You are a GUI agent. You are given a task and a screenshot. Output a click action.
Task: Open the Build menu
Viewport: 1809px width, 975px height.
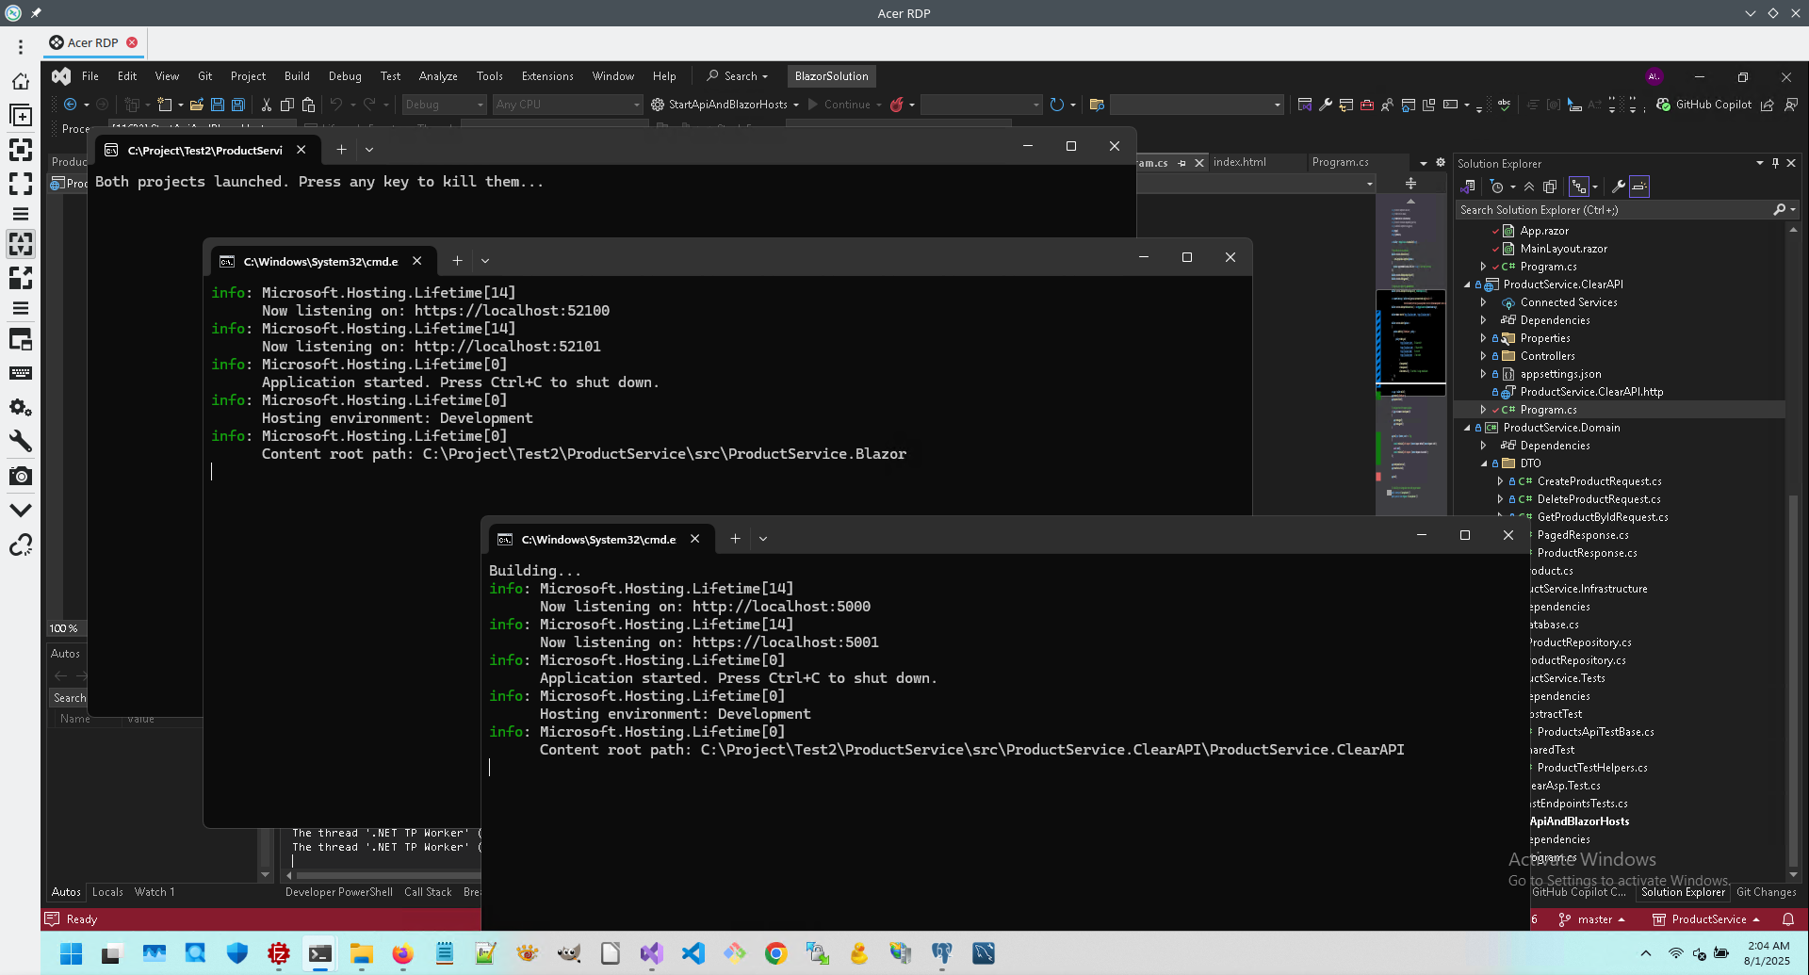(297, 76)
